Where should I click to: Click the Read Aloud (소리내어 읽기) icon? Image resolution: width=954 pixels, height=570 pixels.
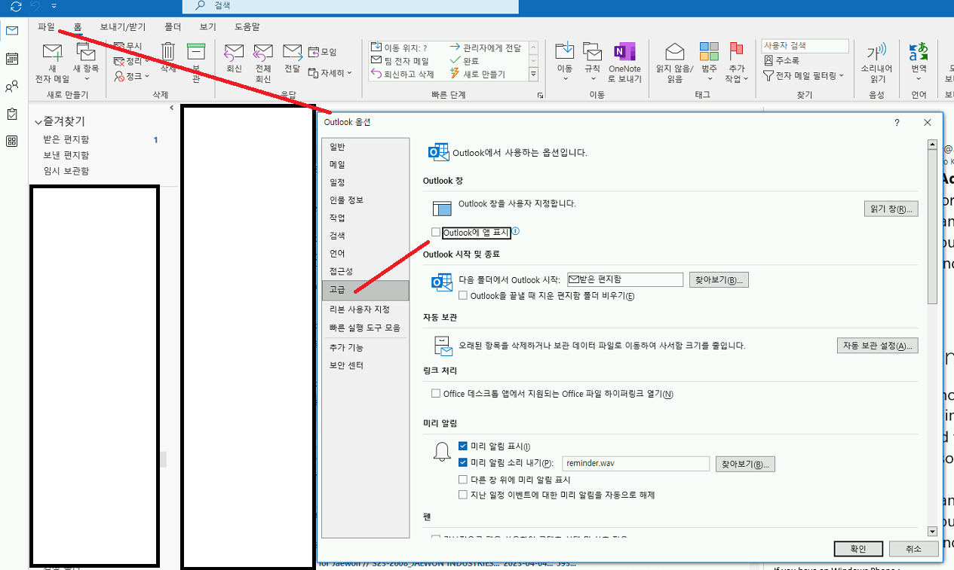[x=876, y=52]
